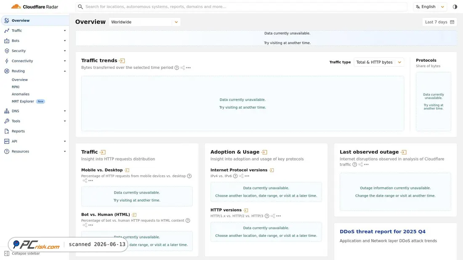This screenshot has width=463, height=260.
Task: Expand the Connectivity sidebar menu
Action: point(65,61)
